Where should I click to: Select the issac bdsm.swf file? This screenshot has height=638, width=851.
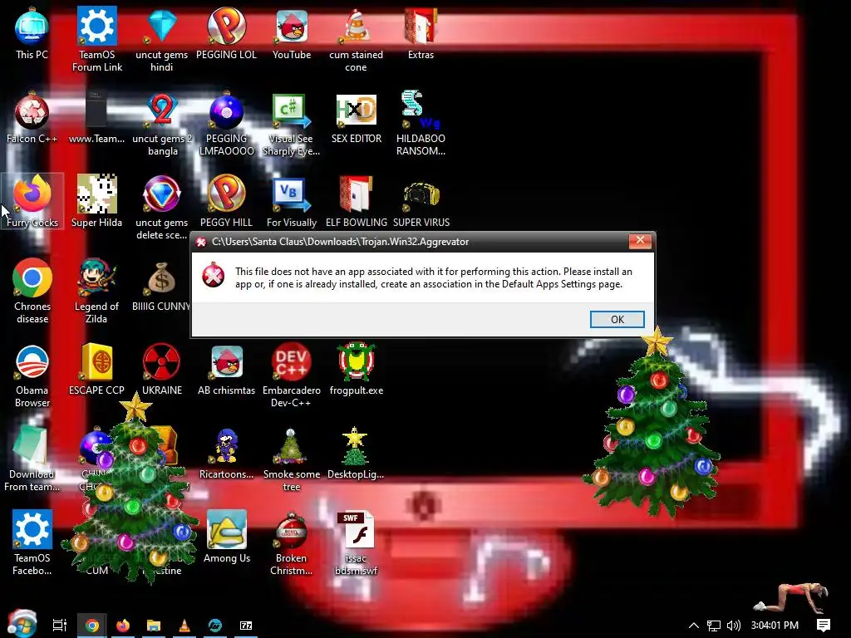(356, 543)
